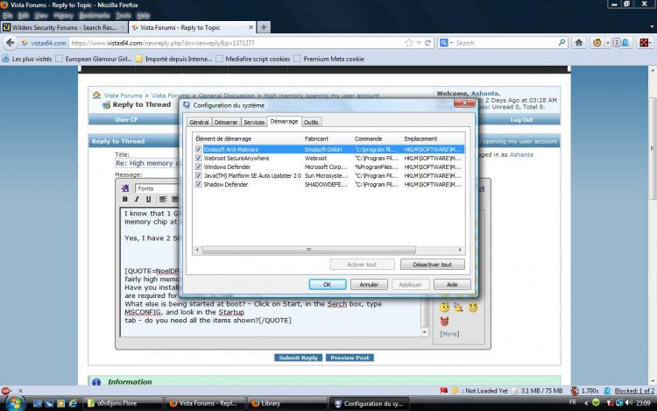Click the Annuler button
This screenshot has height=411, width=657.
(x=369, y=285)
